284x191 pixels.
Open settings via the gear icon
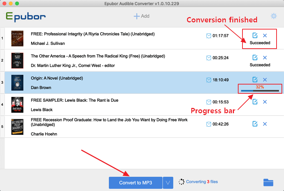274,16
